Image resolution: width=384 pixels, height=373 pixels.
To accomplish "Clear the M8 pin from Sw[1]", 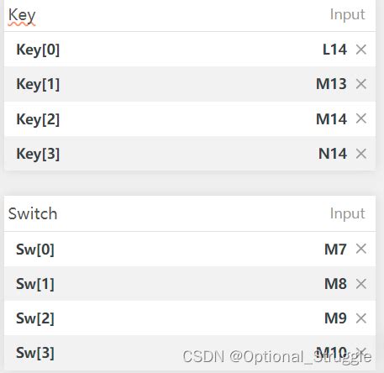I will click(x=361, y=284).
